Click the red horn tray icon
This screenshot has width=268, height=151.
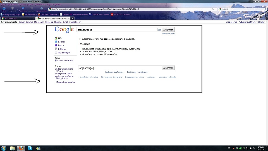pos(233,148)
